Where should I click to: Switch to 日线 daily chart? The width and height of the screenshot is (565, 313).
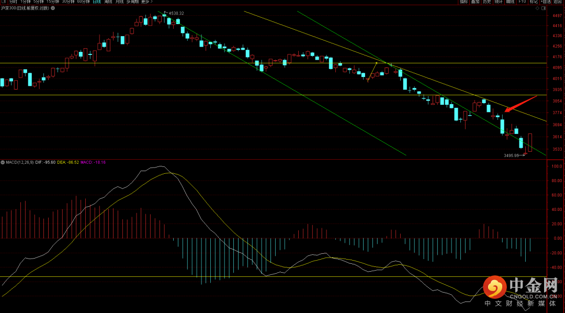[97, 2]
